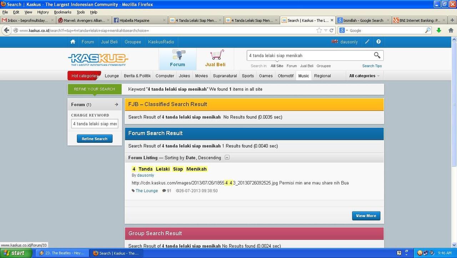Open The Lounge forum link
Viewport: 457px width, 258px height.
(x=147, y=191)
